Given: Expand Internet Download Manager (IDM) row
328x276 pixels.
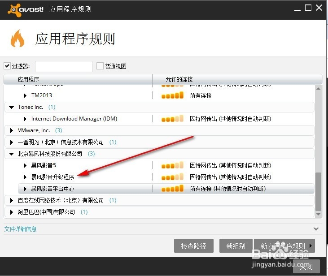Looking at the screenshot, I should 25,119.
